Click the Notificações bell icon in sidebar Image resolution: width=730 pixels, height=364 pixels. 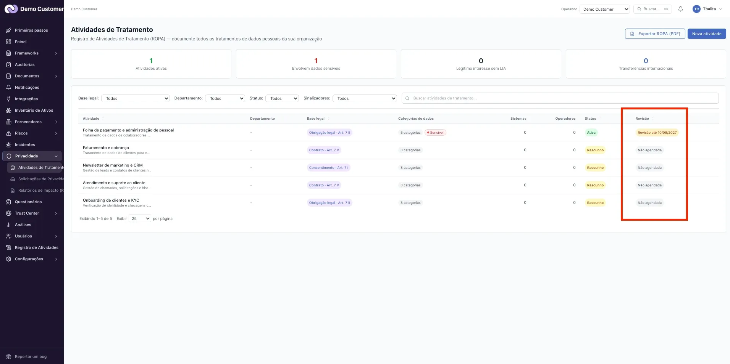click(8, 87)
